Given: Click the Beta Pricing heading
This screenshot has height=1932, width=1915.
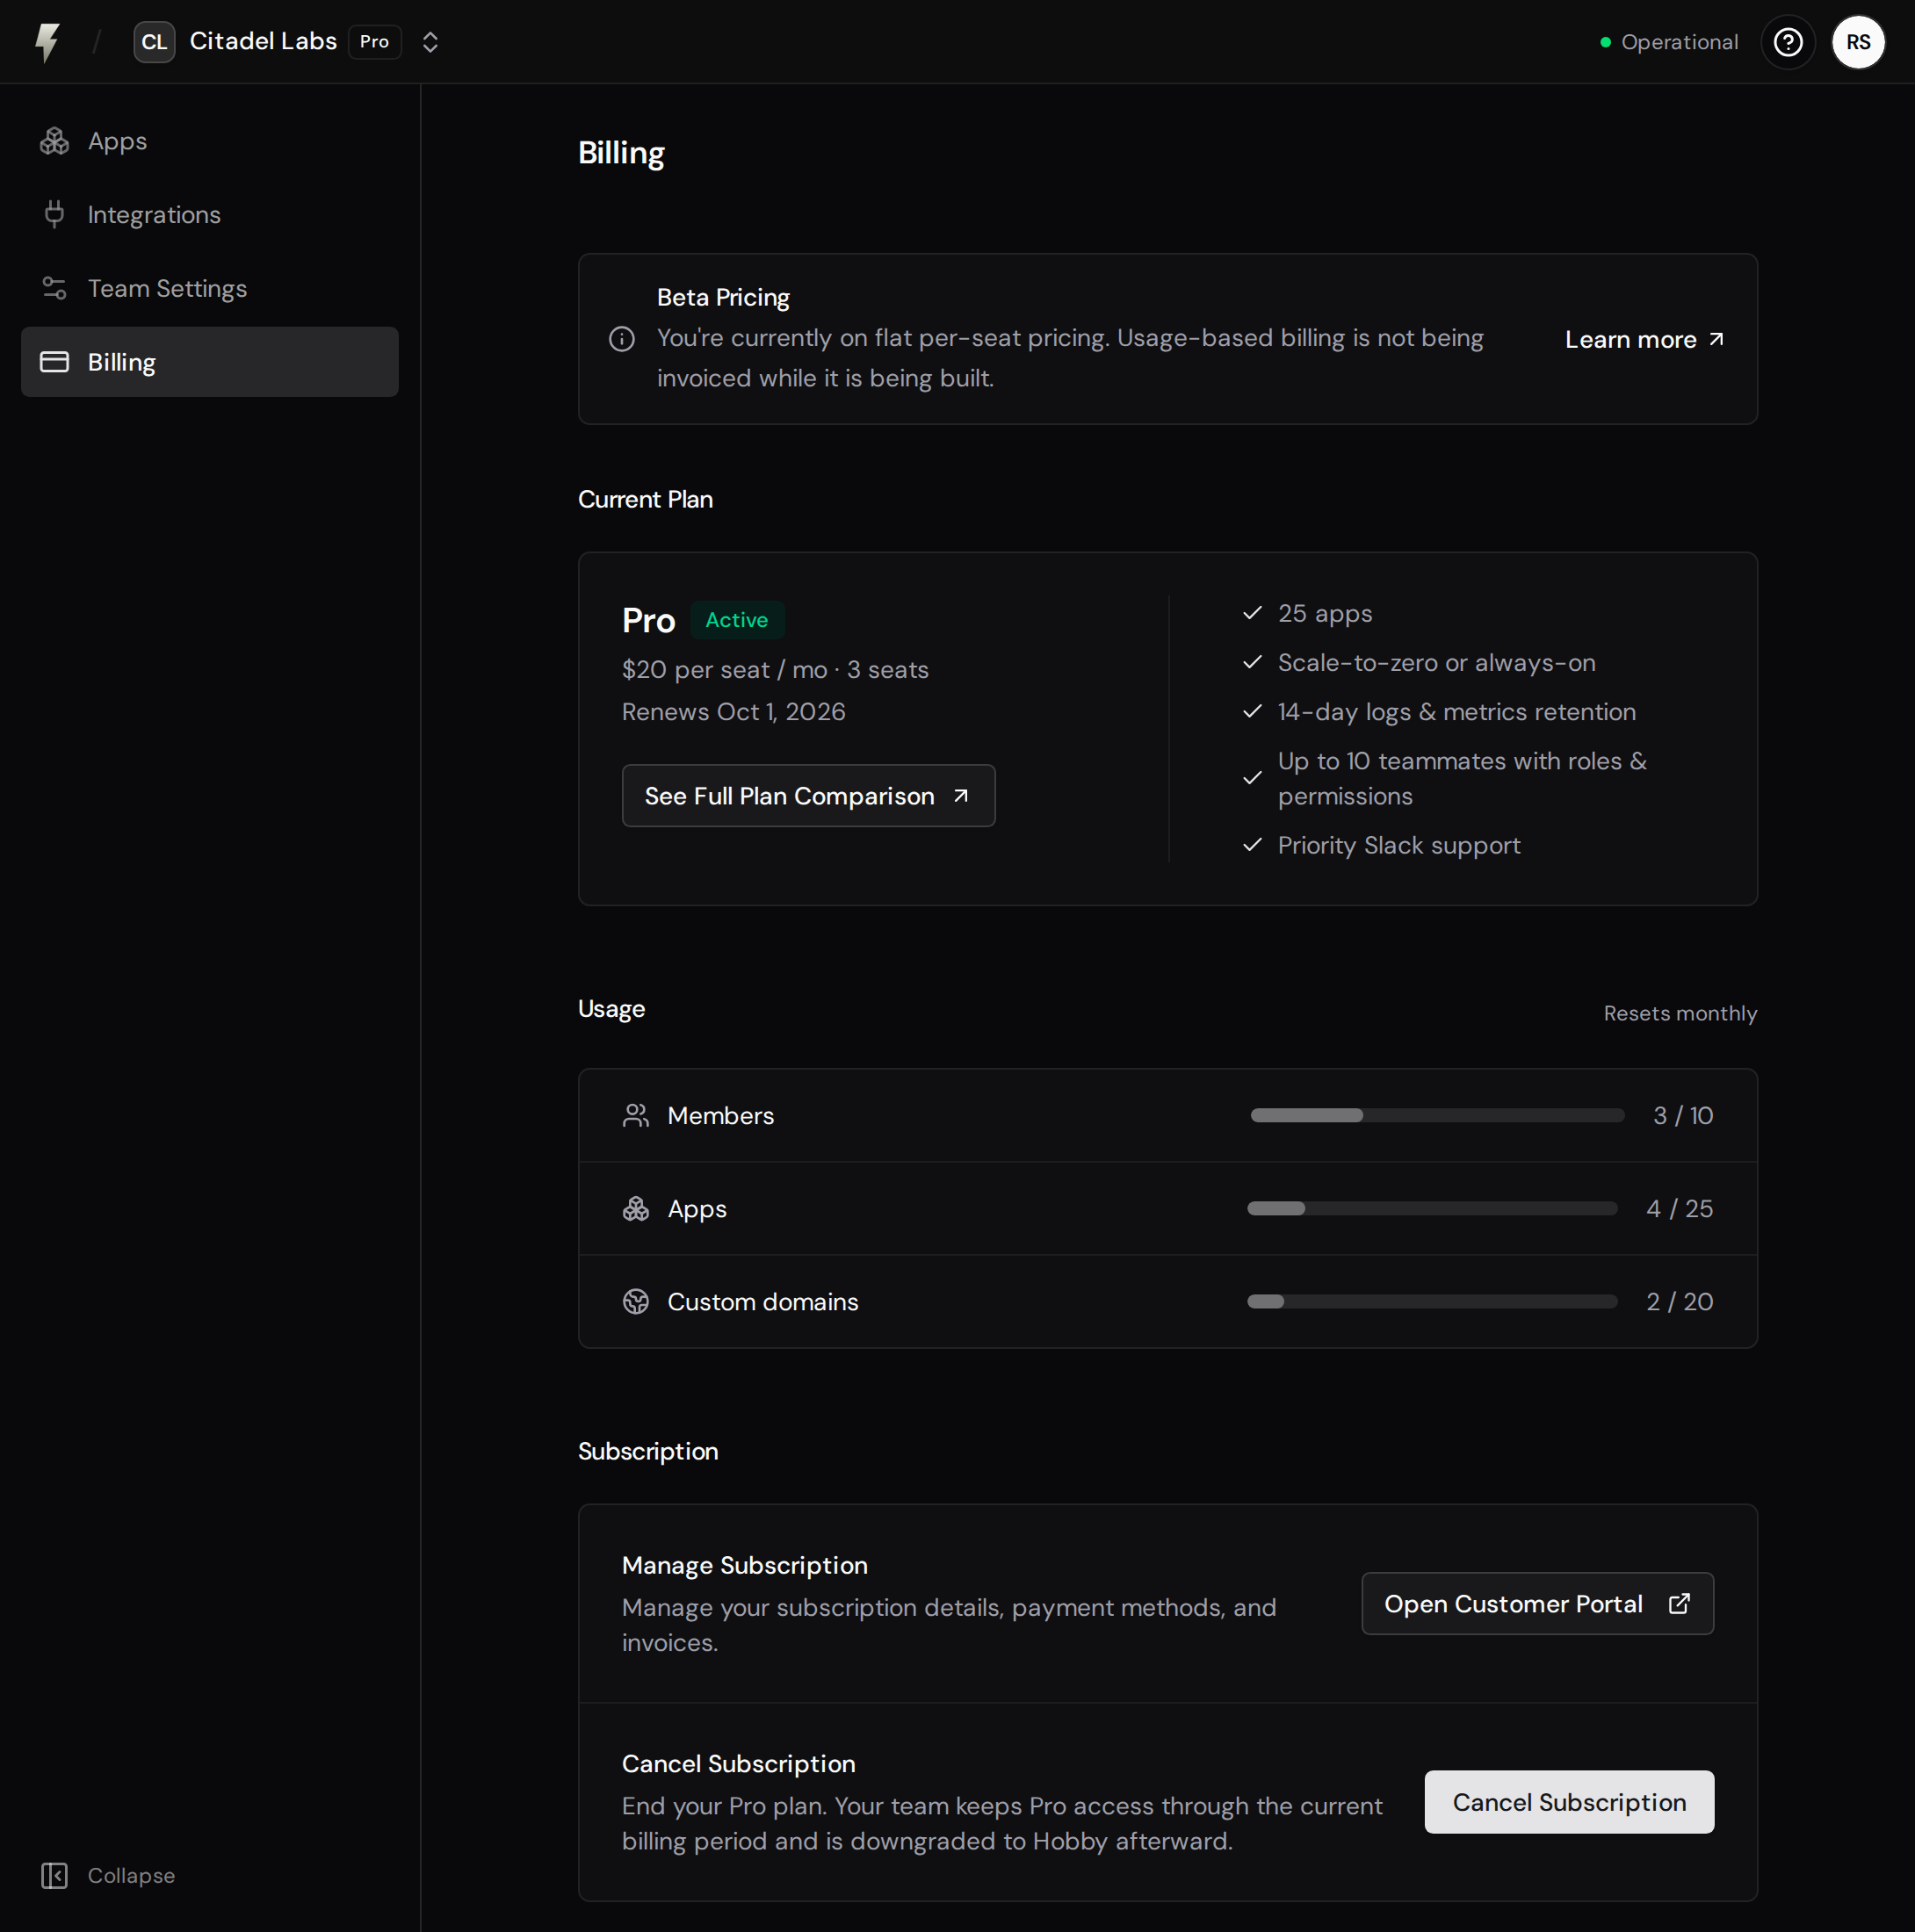Looking at the screenshot, I should coord(723,297).
